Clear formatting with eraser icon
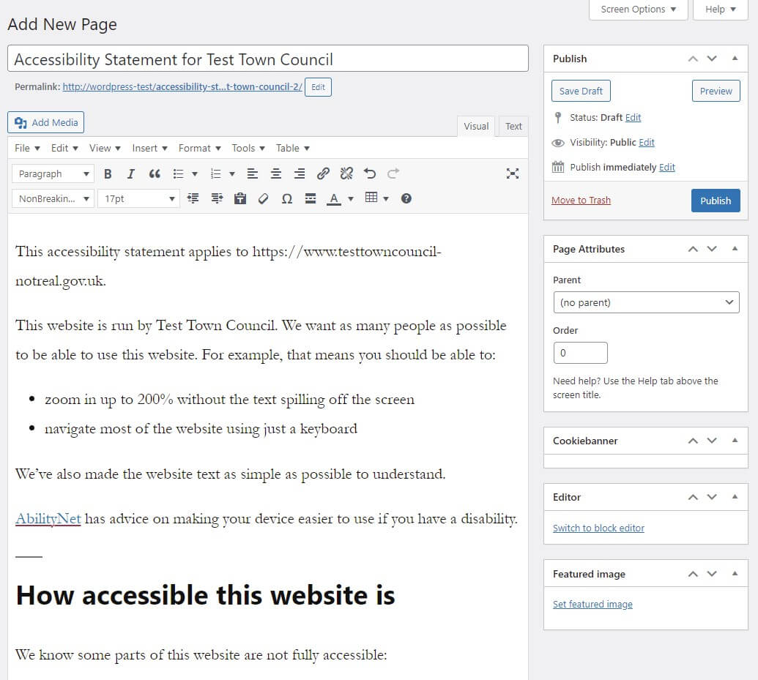The image size is (758, 680). coord(264,198)
